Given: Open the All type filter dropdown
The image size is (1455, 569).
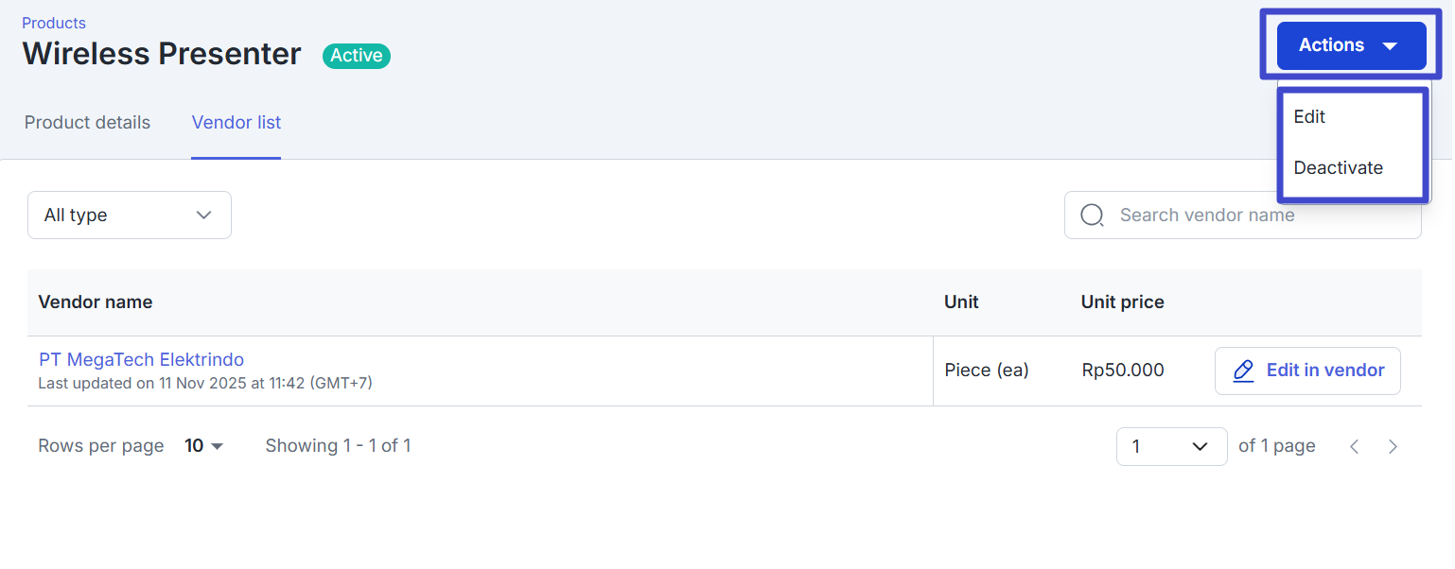Looking at the screenshot, I should pos(130,216).
